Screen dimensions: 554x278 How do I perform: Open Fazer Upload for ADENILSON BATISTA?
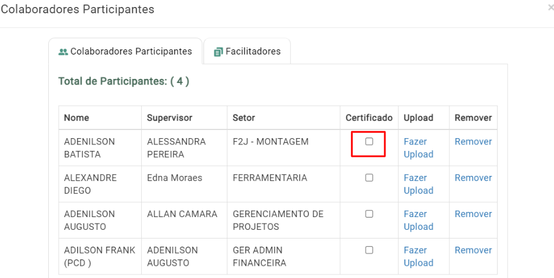[x=419, y=148]
